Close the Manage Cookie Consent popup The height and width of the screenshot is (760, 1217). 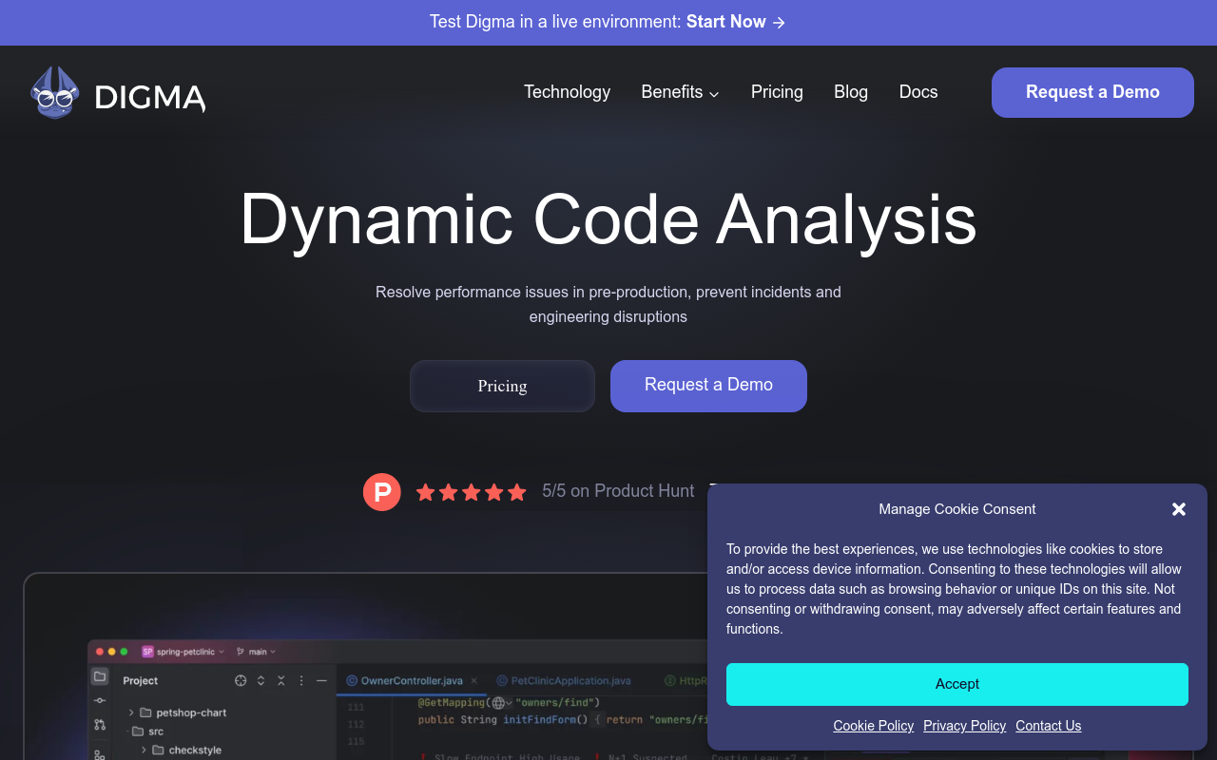[x=1179, y=509]
